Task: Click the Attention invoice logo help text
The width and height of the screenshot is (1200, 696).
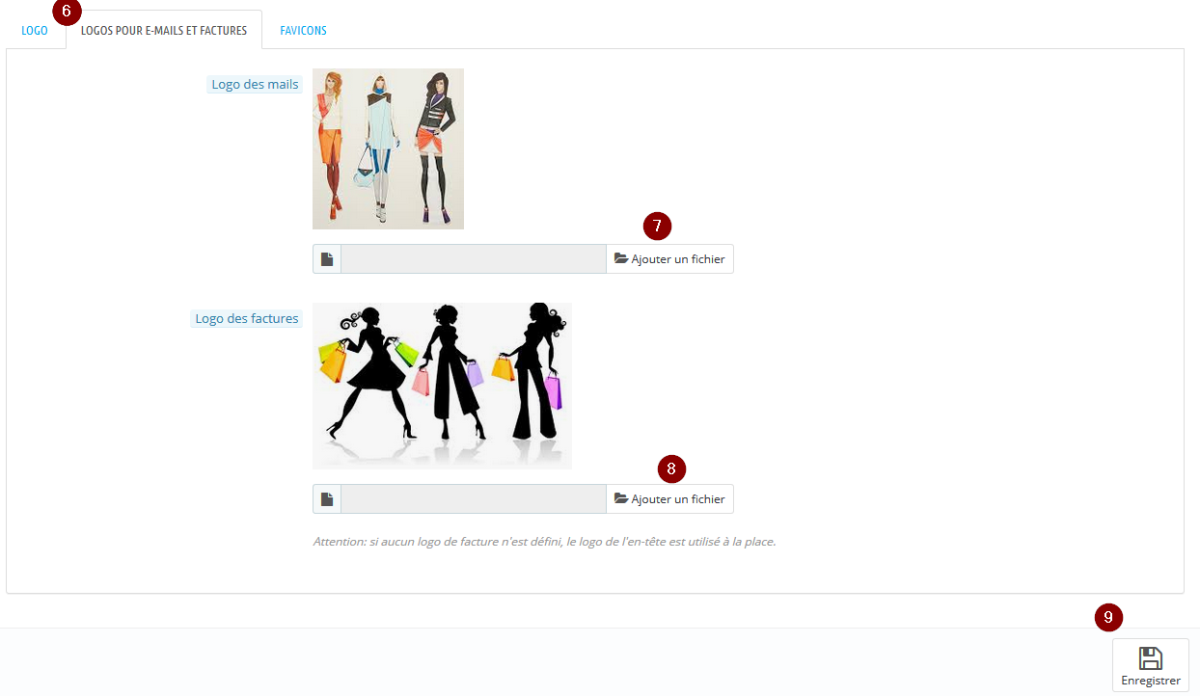Action: click(x=544, y=542)
